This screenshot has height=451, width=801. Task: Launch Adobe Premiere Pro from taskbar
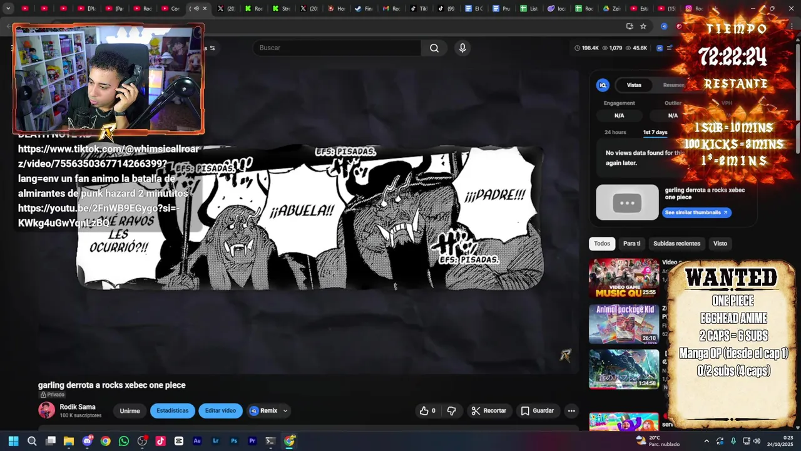(252, 441)
